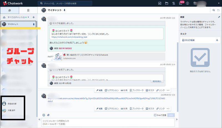
Task: Click 引用 on the zoom link message
Action: point(124,109)
